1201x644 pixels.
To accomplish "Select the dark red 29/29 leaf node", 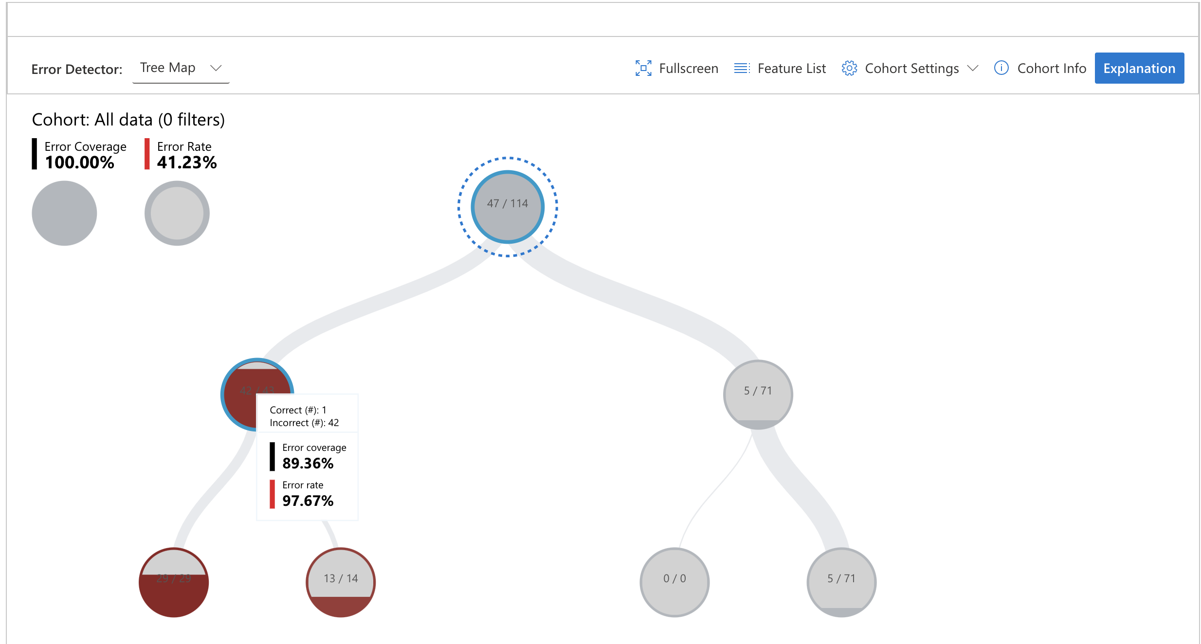I will (x=173, y=581).
